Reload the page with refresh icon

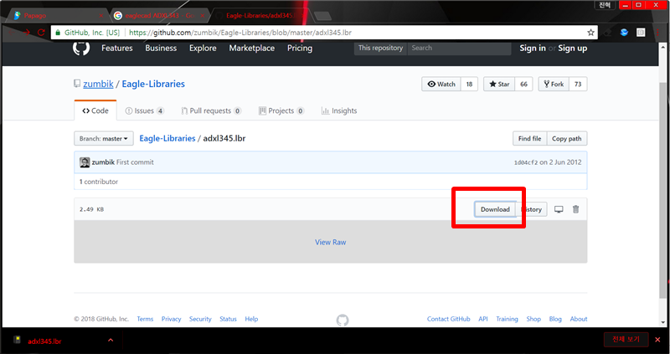[x=41, y=33]
